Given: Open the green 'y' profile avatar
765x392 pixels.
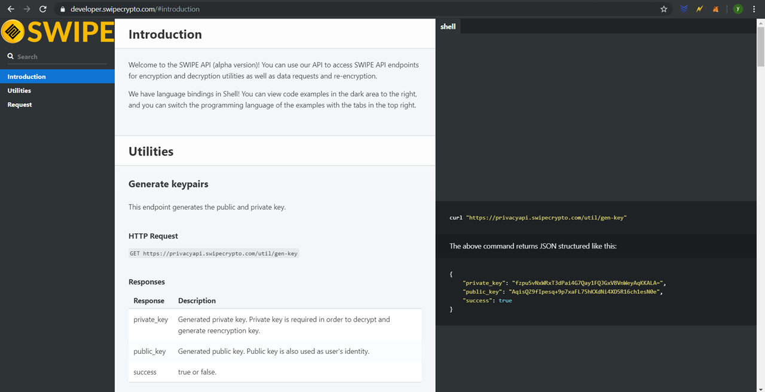Looking at the screenshot, I should click(738, 9).
